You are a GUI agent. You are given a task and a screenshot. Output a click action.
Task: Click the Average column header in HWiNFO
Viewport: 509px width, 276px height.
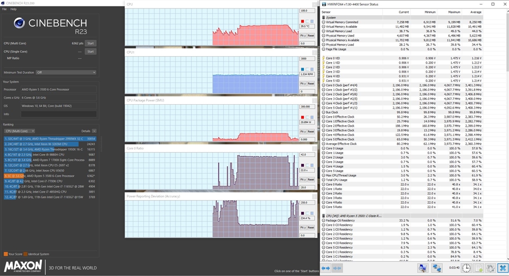[x=473, y=12]
